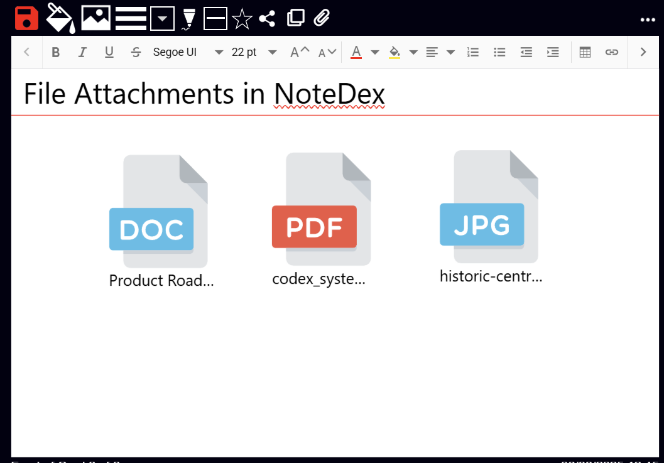Expand the font color dropdown arrow
The width and height of the screenshot is (664, 463).
point(375,53)
